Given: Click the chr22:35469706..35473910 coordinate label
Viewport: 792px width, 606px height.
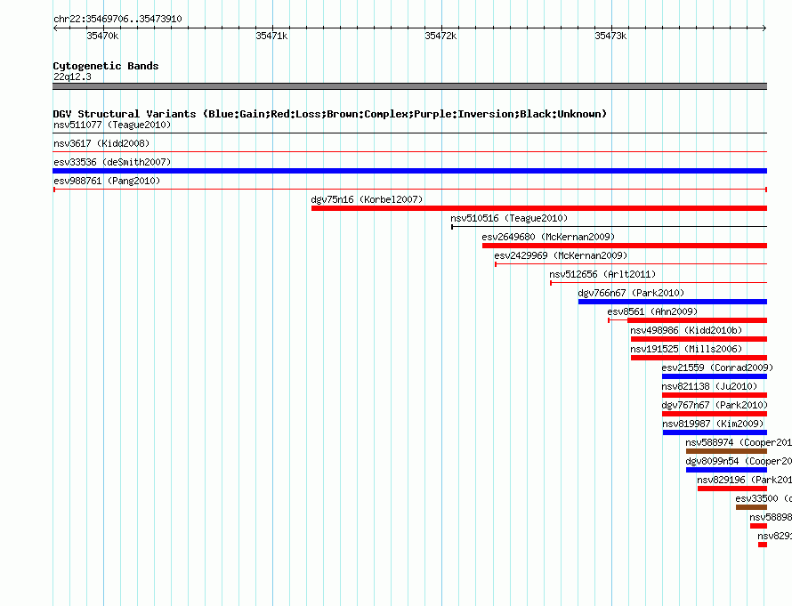Looking at the screenshot, I should coord(117,19).
